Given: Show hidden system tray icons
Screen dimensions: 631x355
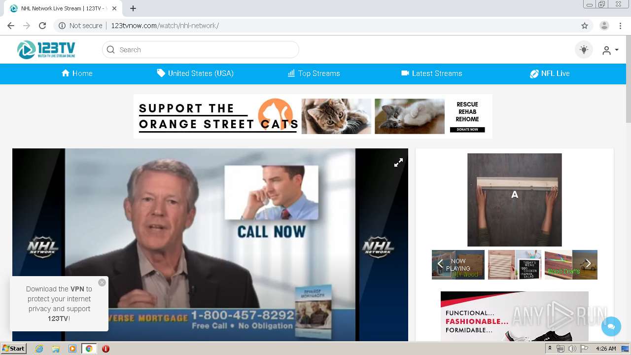Looking at the screenshot, I should (x=550, y=349).
